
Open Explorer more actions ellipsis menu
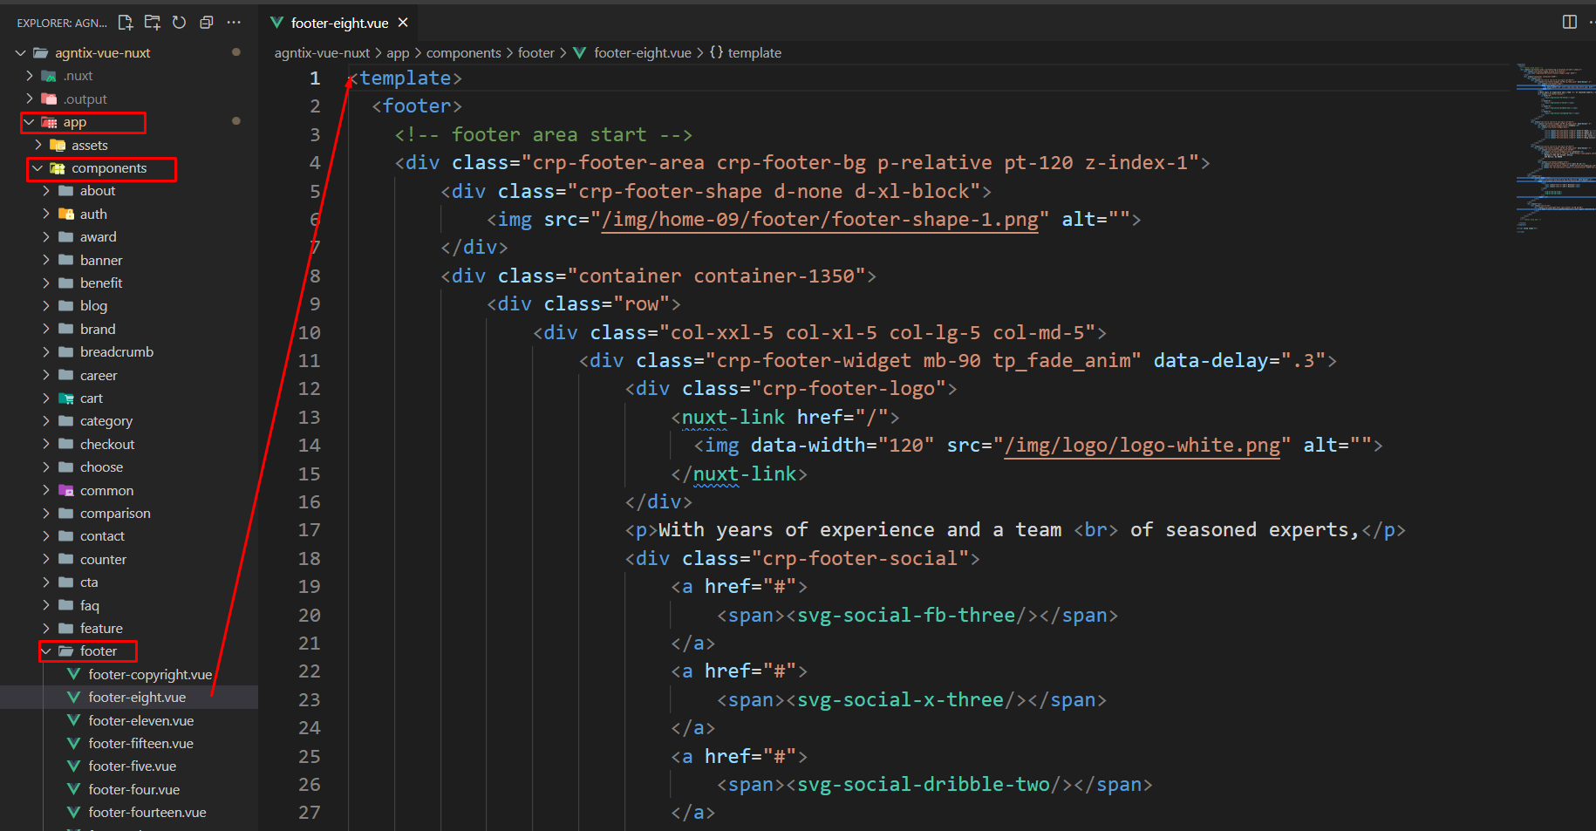[x=234, y=23]
